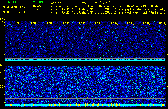Click the Rch 0.8 frequency tick label
This screenshot has width=168, height=109.
tap(2, 100)
